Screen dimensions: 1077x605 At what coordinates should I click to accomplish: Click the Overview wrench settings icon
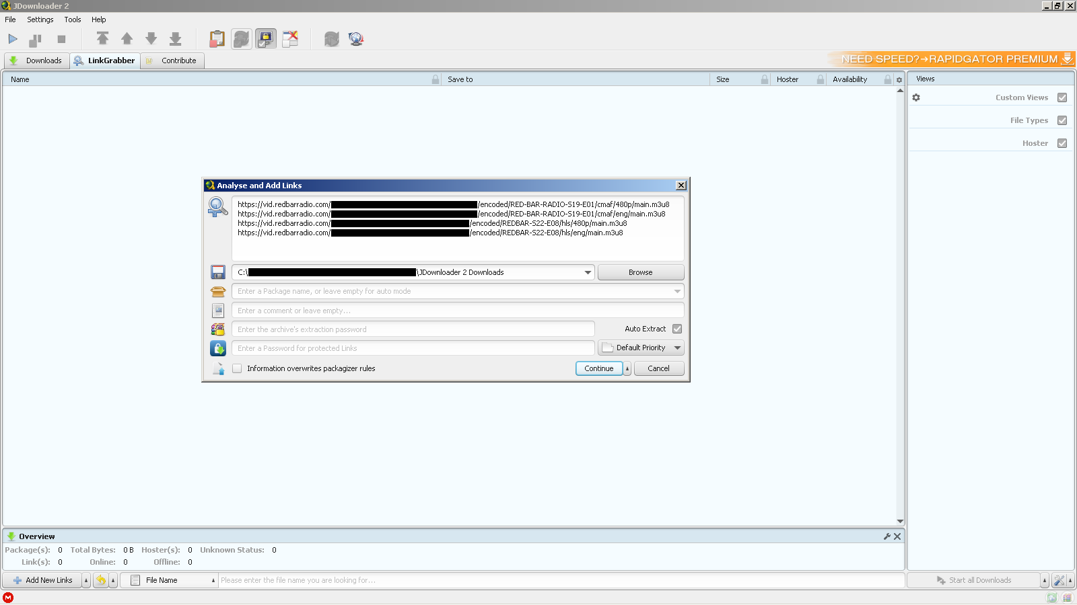coord(887,536)
